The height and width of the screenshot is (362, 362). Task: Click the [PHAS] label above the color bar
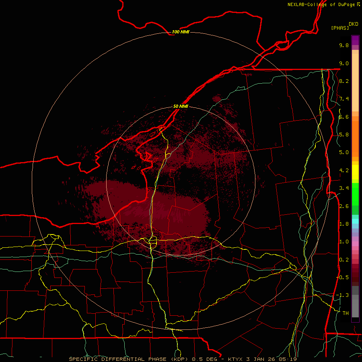tap(340, 28)
